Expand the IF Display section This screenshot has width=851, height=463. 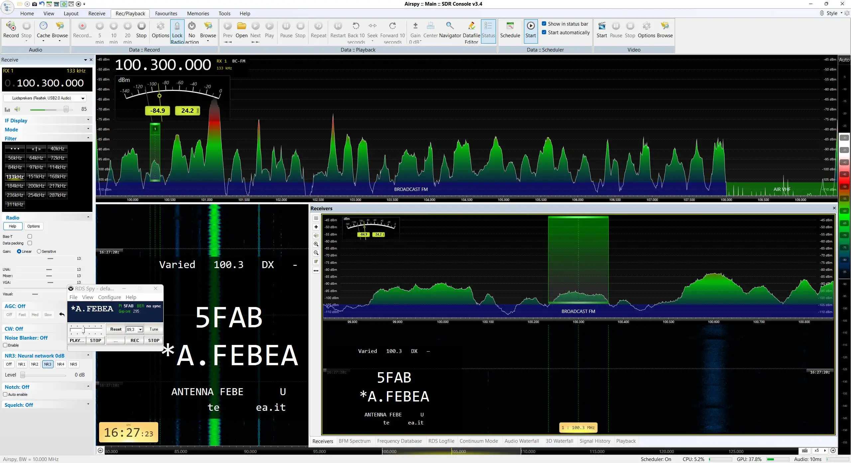click(x=47, y=120)
